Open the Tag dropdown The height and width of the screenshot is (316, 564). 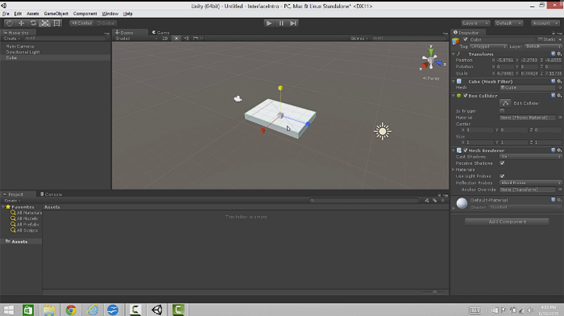click(488, 47)
